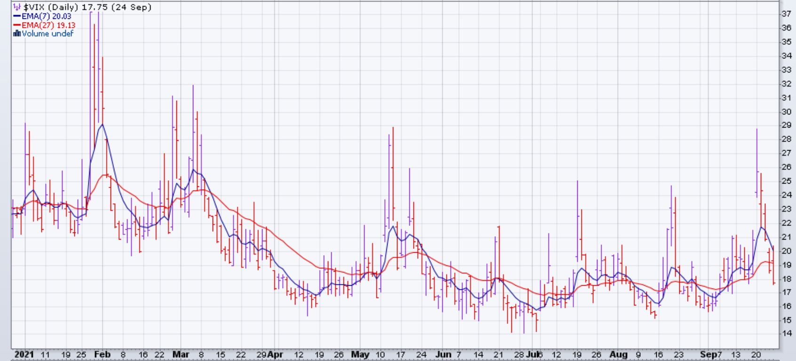796x361 pixels.
Task: Click the blue EMA(7) line swatch
Action: coord(17,16)
